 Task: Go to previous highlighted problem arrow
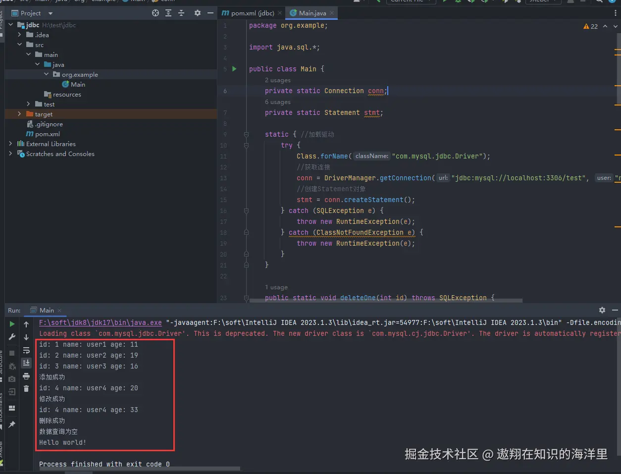605,26
